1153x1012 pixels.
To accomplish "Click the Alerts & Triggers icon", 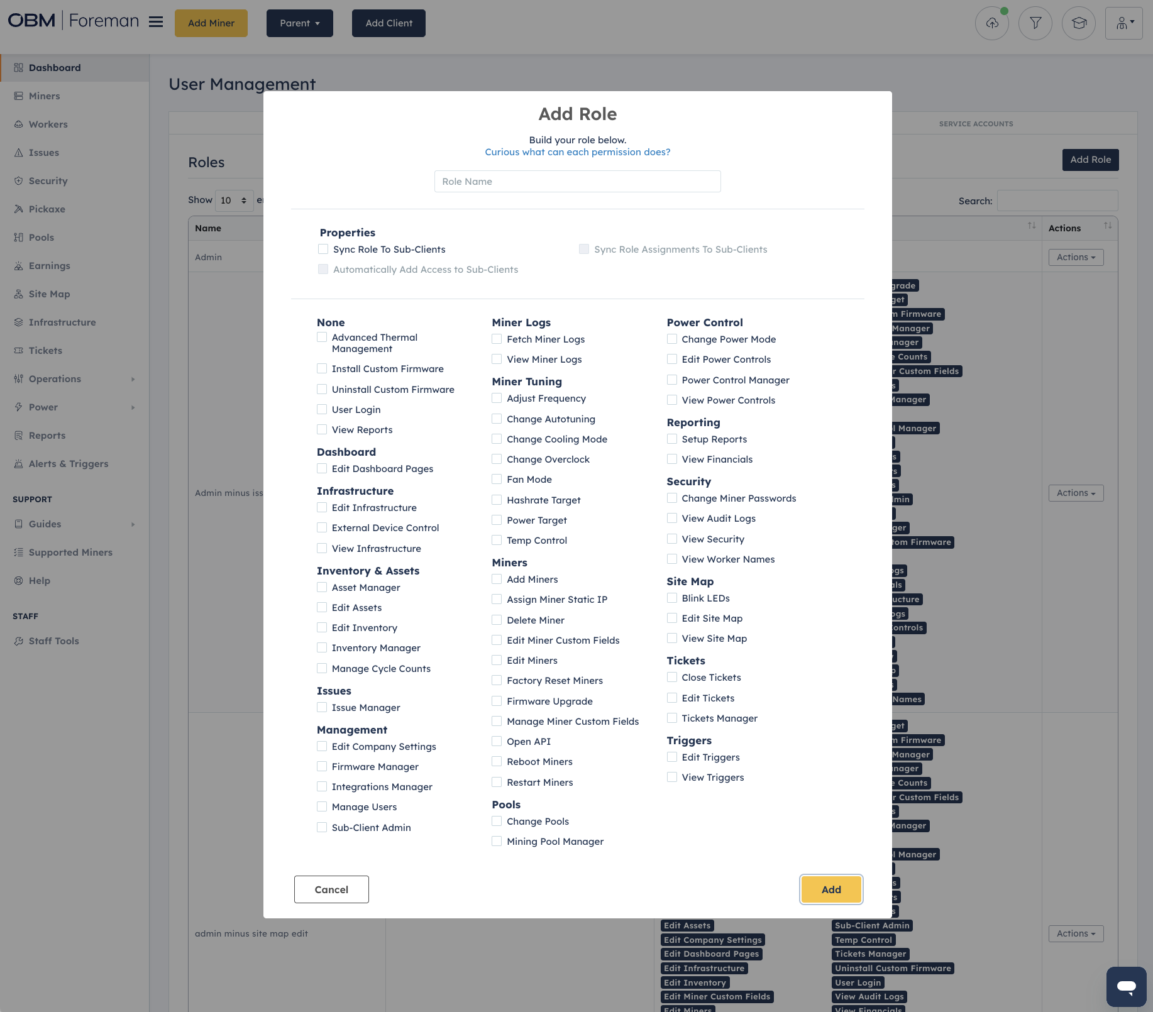I will coord(18,464).
